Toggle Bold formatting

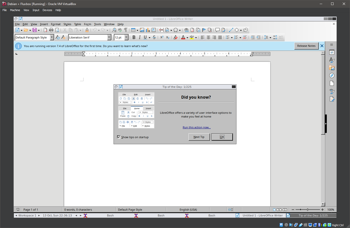134,37
